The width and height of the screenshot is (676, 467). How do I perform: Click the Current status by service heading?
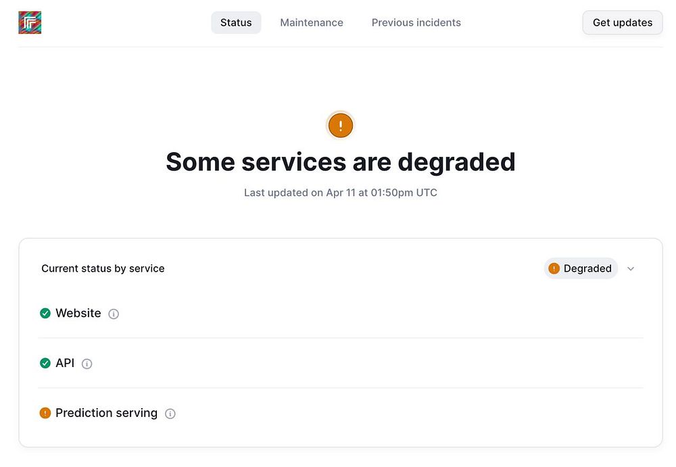(103, 268)
